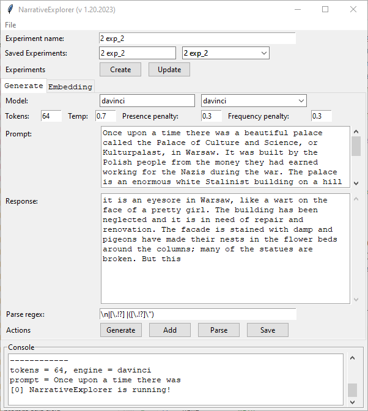368x411 pixels.
Task: Open the File menu
Action: coord(10,25)
